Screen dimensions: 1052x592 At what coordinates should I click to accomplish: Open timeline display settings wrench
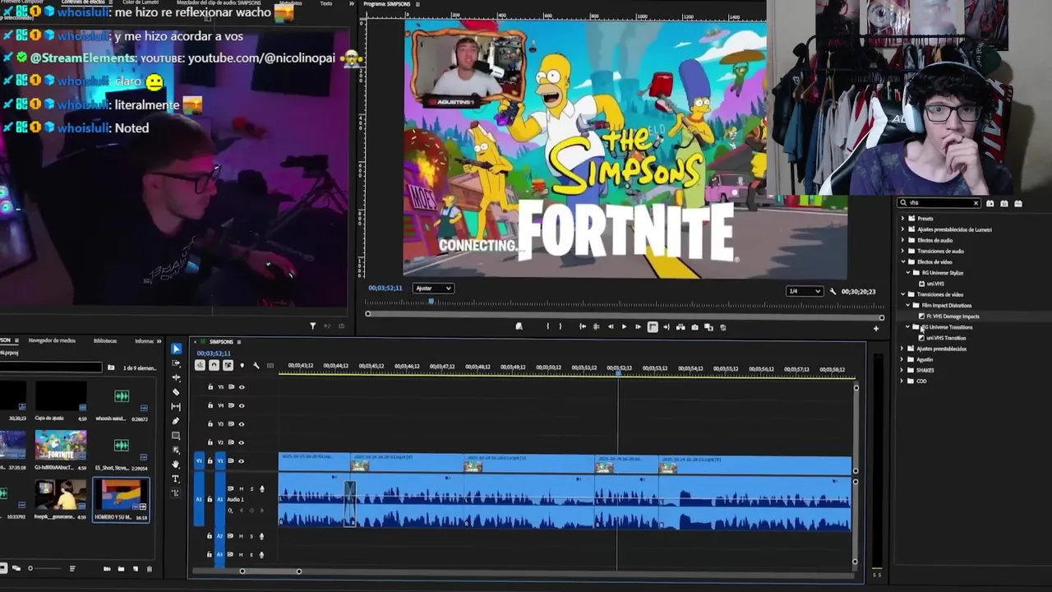[256, 365]
